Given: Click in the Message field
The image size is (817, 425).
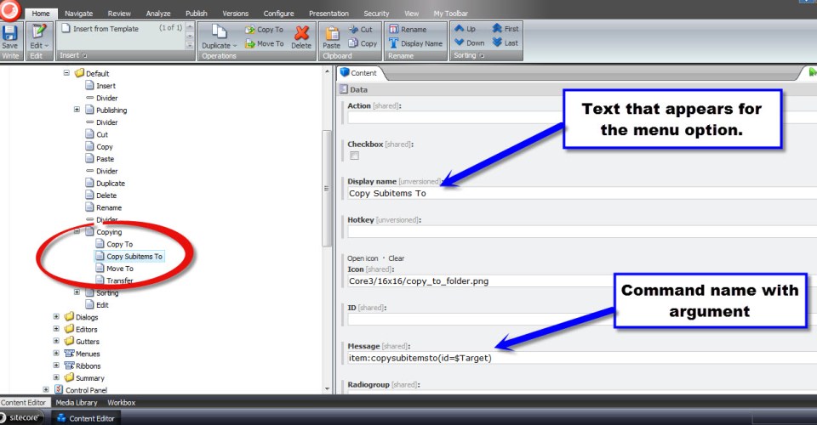Looking at the screenshot, I should (x=582, y=358).
